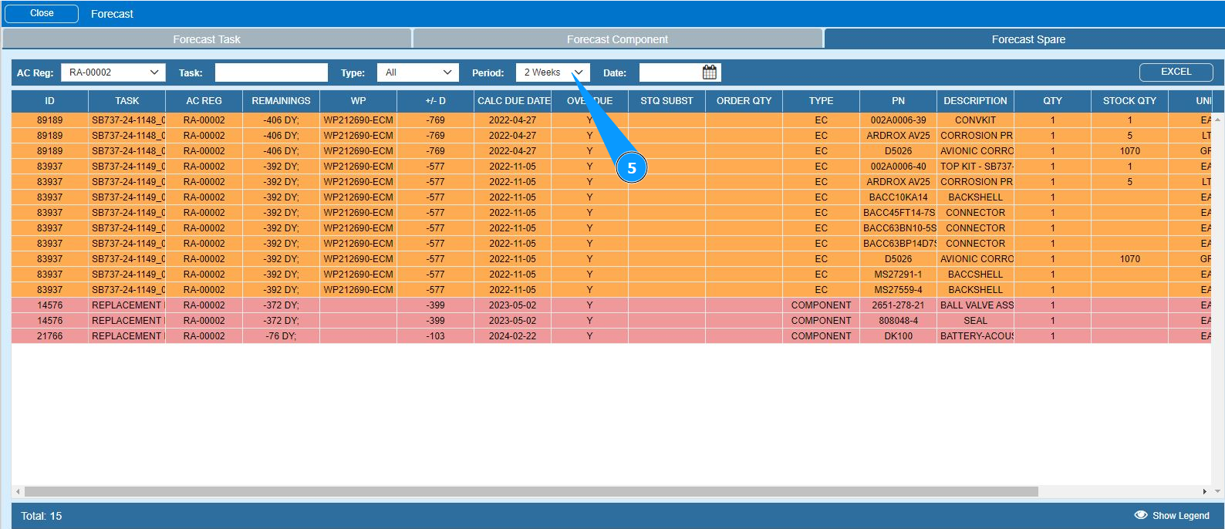Open the Period dropdown showing 2 Weeks
The width and height of the screenshot is (1225, 529).
click(x=552, y=72)
